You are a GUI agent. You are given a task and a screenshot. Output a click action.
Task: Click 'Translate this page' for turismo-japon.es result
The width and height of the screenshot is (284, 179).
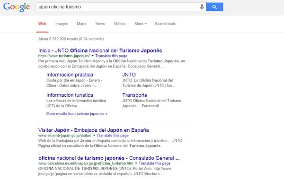point(111,56)
